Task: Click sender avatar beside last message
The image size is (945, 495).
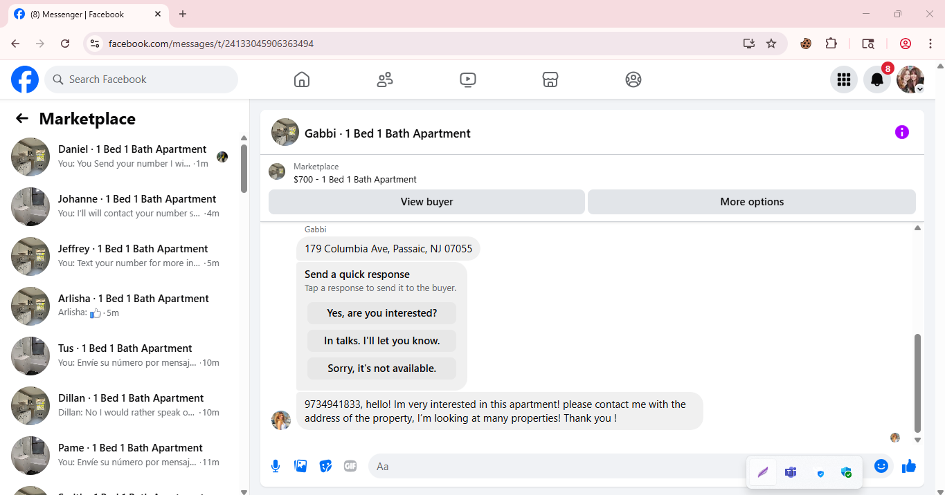Action: pos(281,420)
